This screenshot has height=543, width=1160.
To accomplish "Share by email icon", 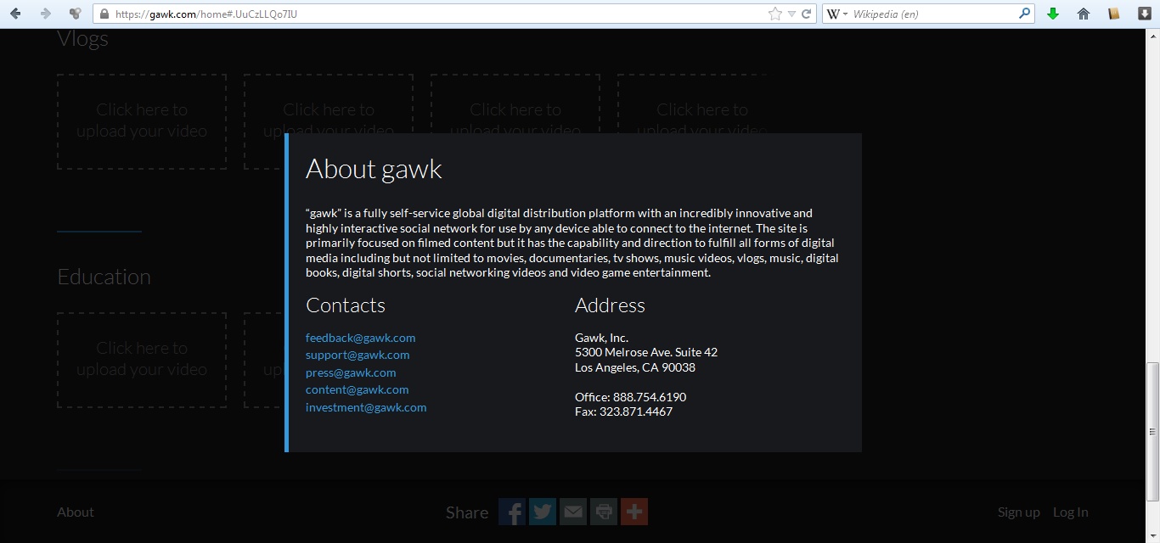I will pyautogui.click(x=573, y=512).
